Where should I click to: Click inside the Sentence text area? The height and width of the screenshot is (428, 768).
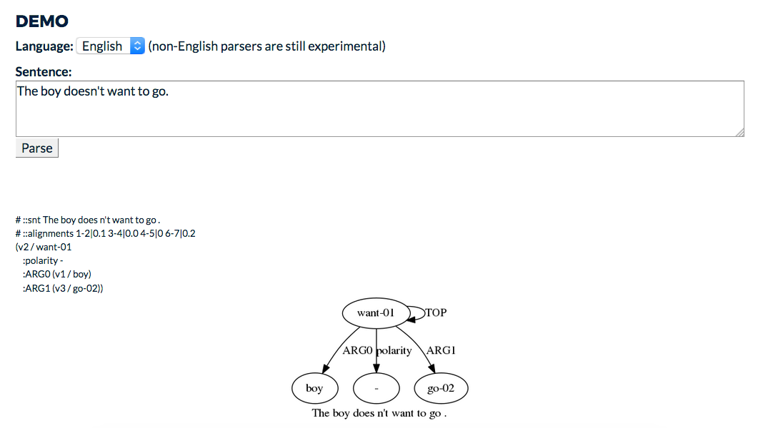[379, 108]
